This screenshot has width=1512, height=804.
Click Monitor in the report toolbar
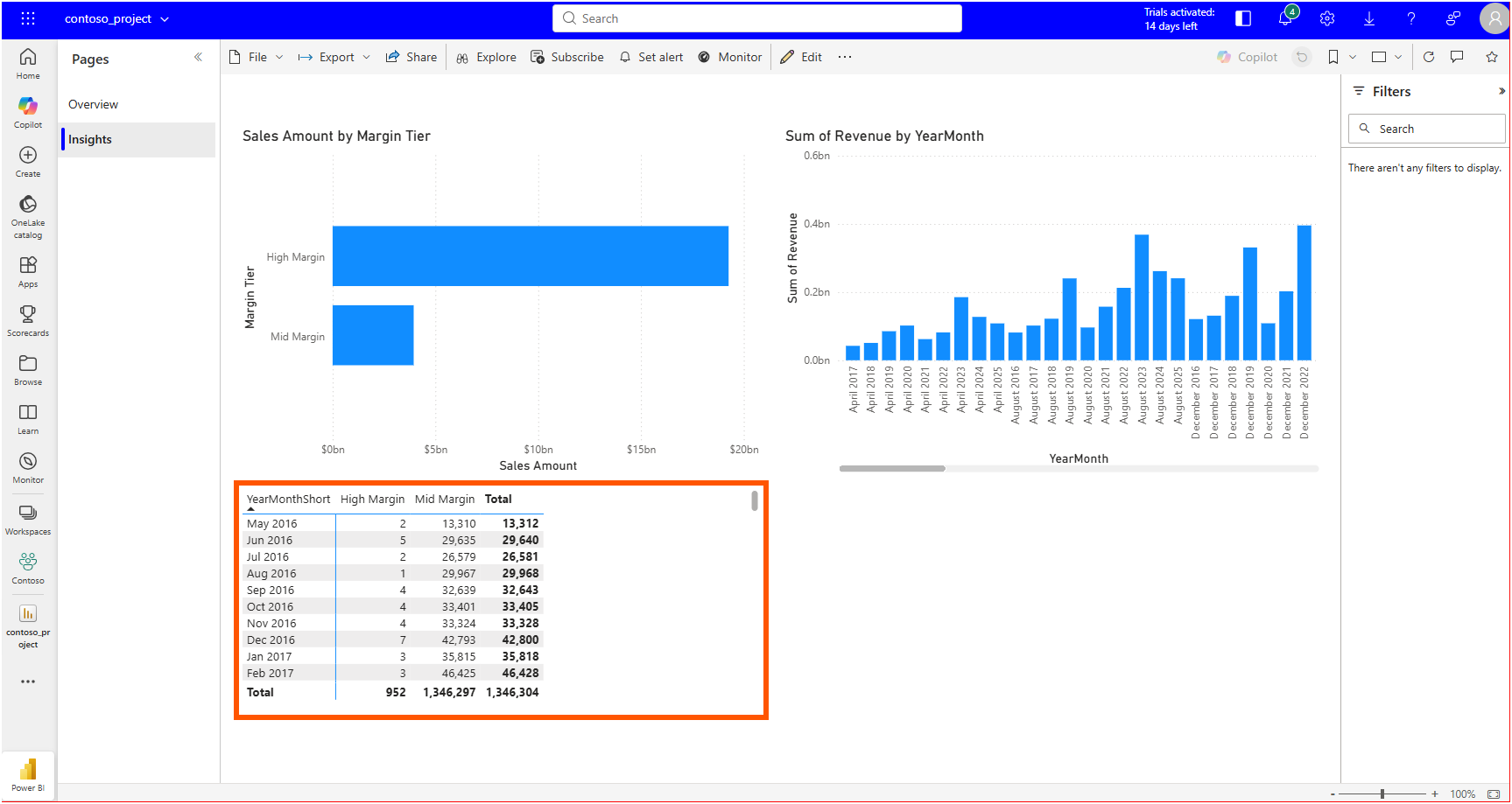729,57
